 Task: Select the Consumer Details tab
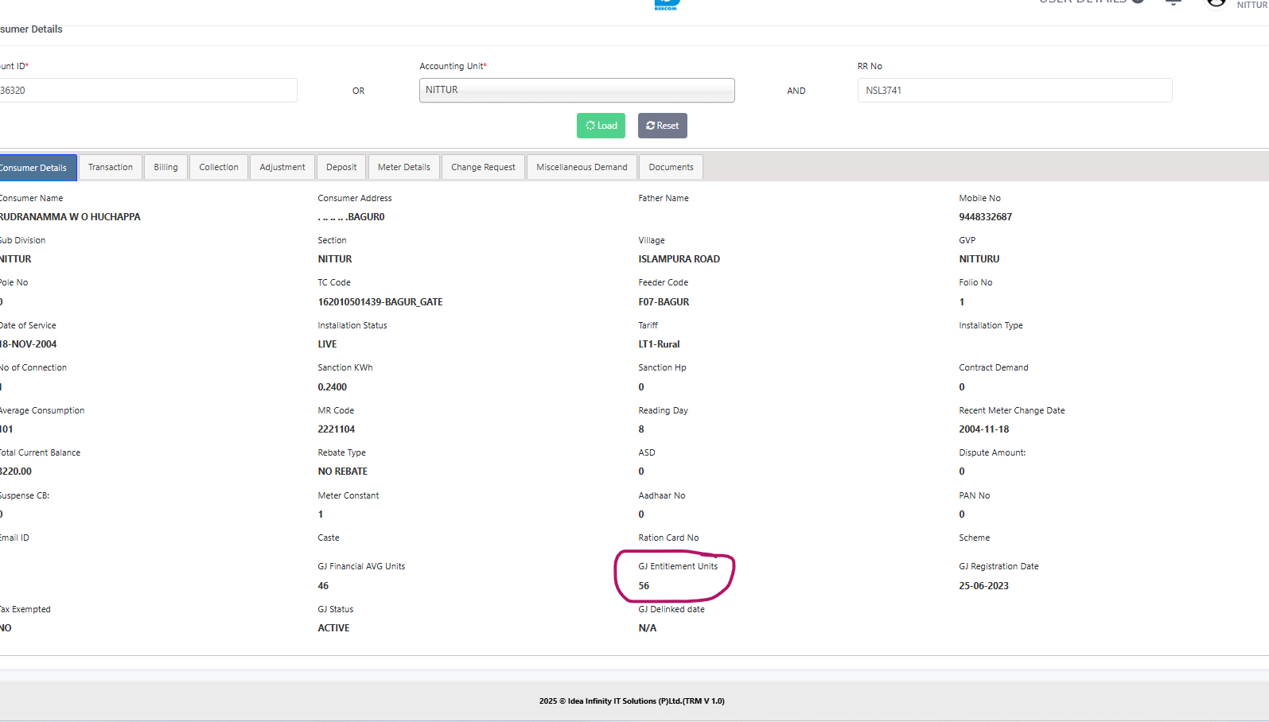click(x=37, y=168)
